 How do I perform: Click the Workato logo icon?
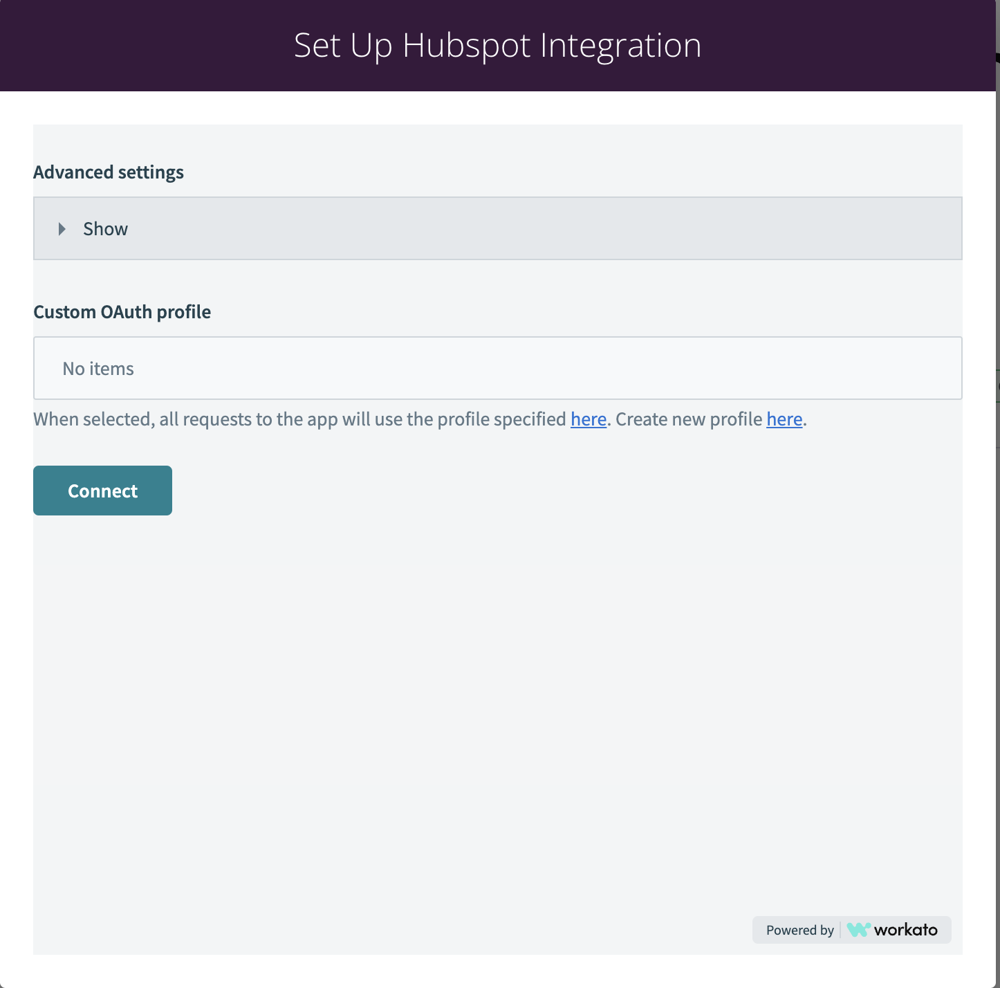tap(858, 930)
